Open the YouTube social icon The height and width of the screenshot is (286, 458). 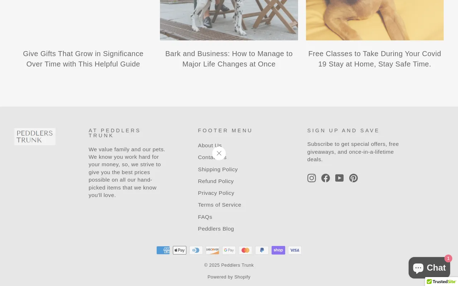coord(340,178)
